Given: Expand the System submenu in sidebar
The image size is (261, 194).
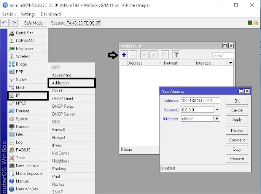Looking at the screenshot, I should click(x=28, y=119).
